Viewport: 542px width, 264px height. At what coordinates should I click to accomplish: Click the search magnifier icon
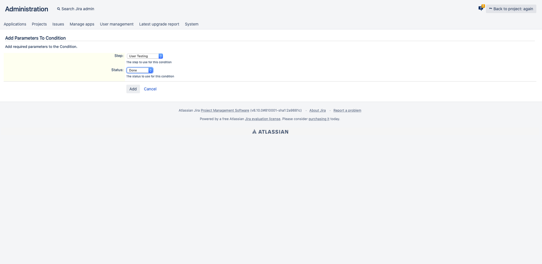(x=59, y=9)
